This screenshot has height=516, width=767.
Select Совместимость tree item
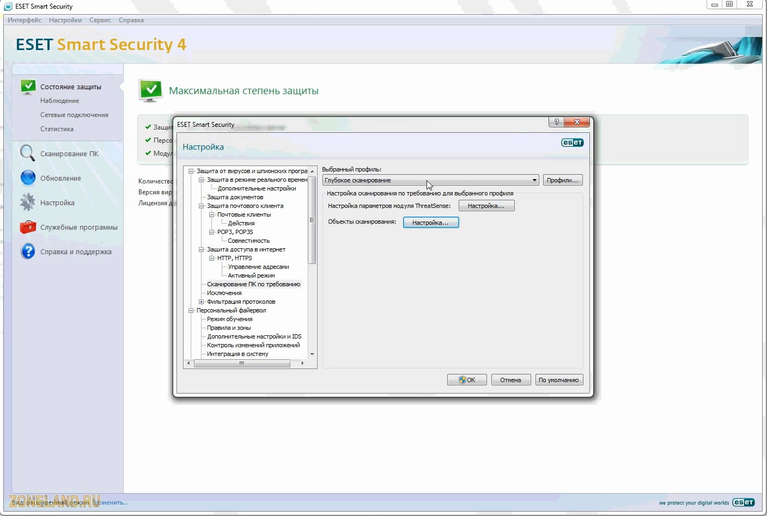pyautogui.click(x=249, y=241)
